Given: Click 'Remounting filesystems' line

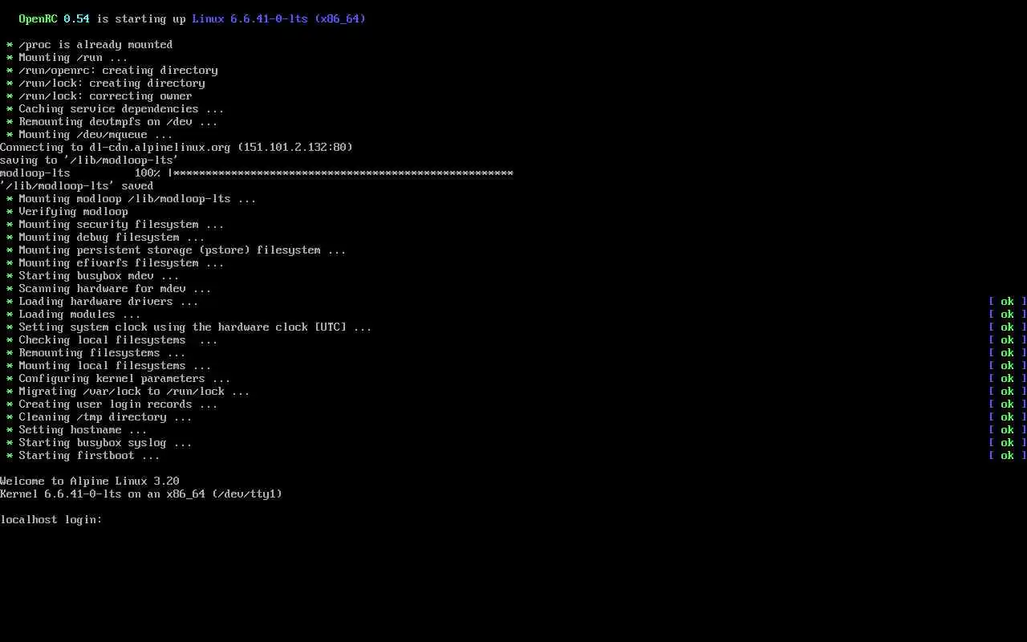Looking at the screenshot, I should click(x=96, y=352).
